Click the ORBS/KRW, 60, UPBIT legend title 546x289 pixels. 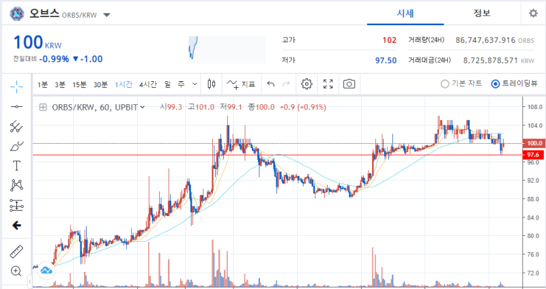point(95,107)
